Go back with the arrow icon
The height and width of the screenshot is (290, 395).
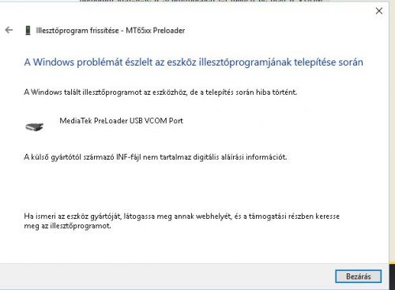coord(9,30)
